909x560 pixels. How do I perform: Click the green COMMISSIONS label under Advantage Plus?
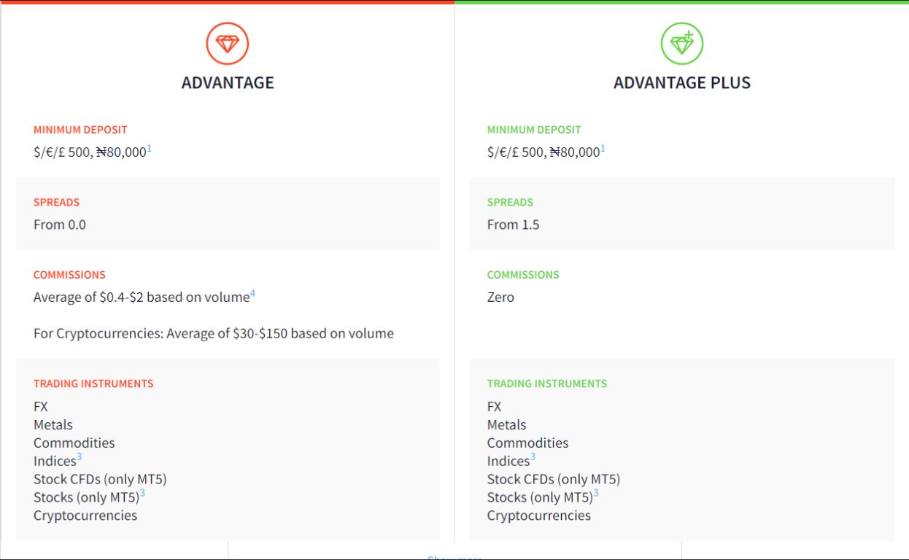[x=523, y=275]
